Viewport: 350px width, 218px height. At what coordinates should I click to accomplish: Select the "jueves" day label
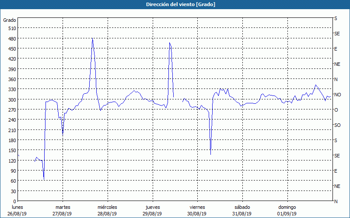[153, 207]
